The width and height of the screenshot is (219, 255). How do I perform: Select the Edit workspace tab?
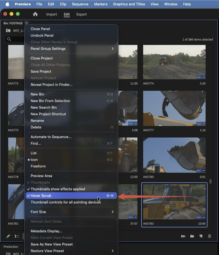pos(67,14)
